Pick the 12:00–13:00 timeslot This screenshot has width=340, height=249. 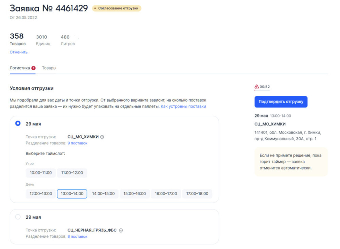pyautogui.click(x=41, y=194)
